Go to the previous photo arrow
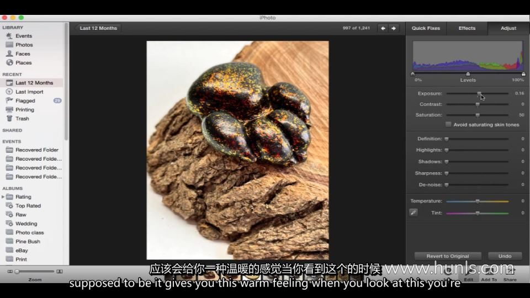530x298 pixels. point(383,28)
